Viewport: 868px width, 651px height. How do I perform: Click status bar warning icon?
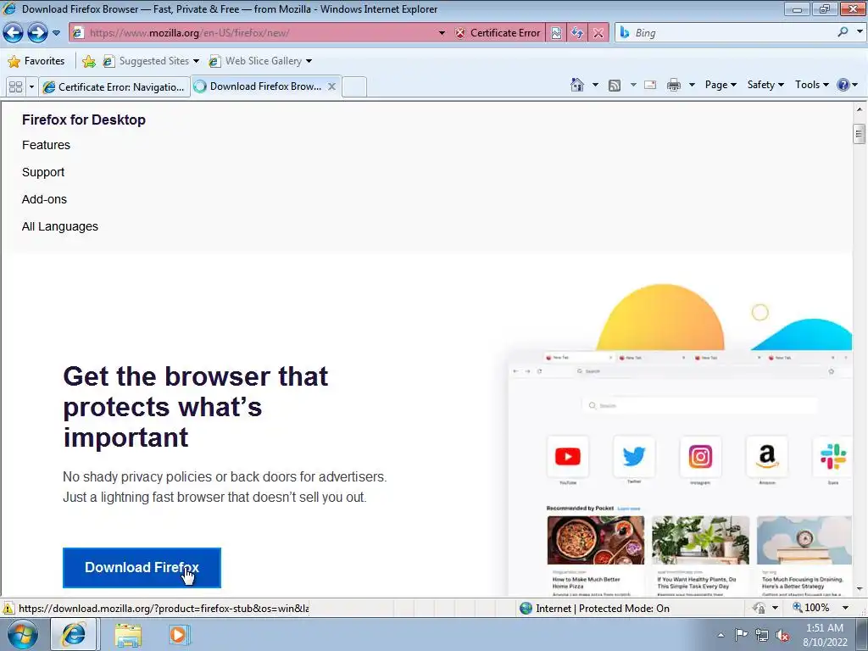coord(8,608)
